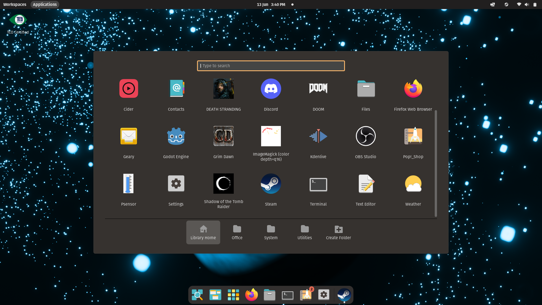Launch Godot Engine
Image resolution: width=542 pixels, height=305 pixels.
[x=176, y=136]
